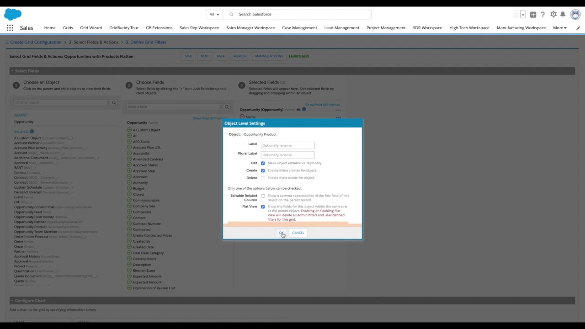Open the setup gear icon
Screen dimensions: 585x329
click(x=553, y=15)
